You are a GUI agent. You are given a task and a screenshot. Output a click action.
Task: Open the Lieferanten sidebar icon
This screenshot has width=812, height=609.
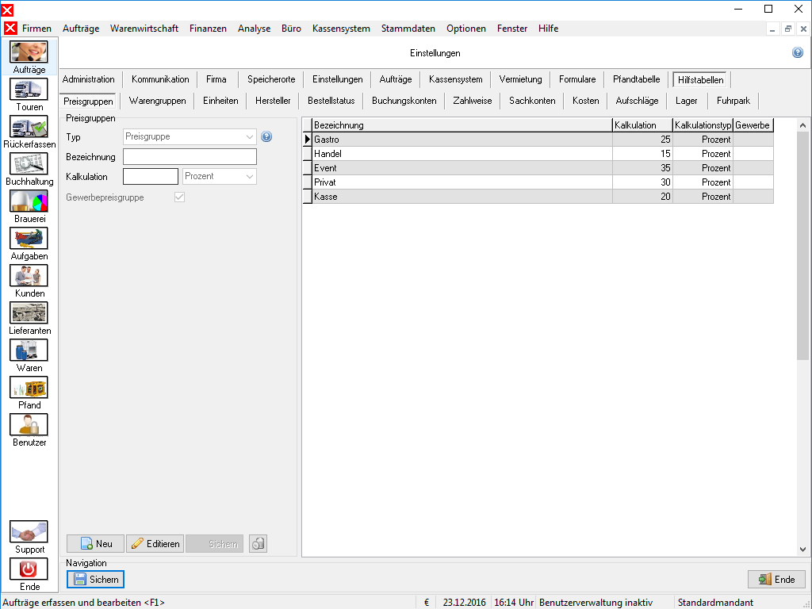pyautogui.click(x=29, y=312)
